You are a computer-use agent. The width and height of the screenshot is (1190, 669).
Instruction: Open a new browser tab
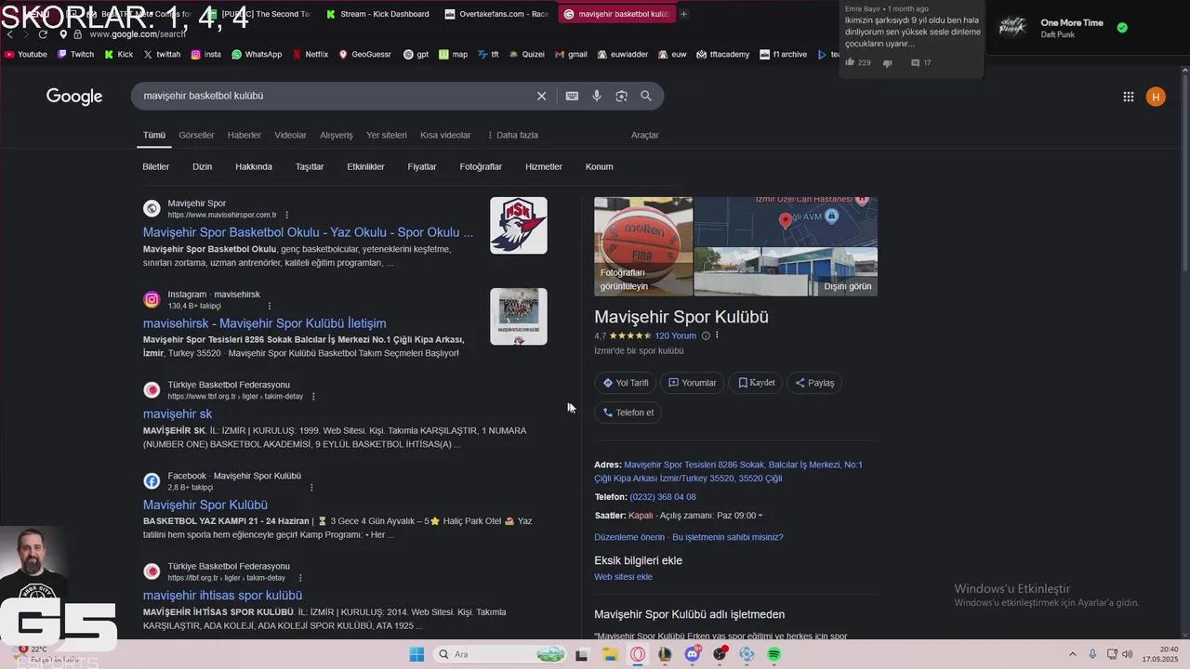click(684, 14)
